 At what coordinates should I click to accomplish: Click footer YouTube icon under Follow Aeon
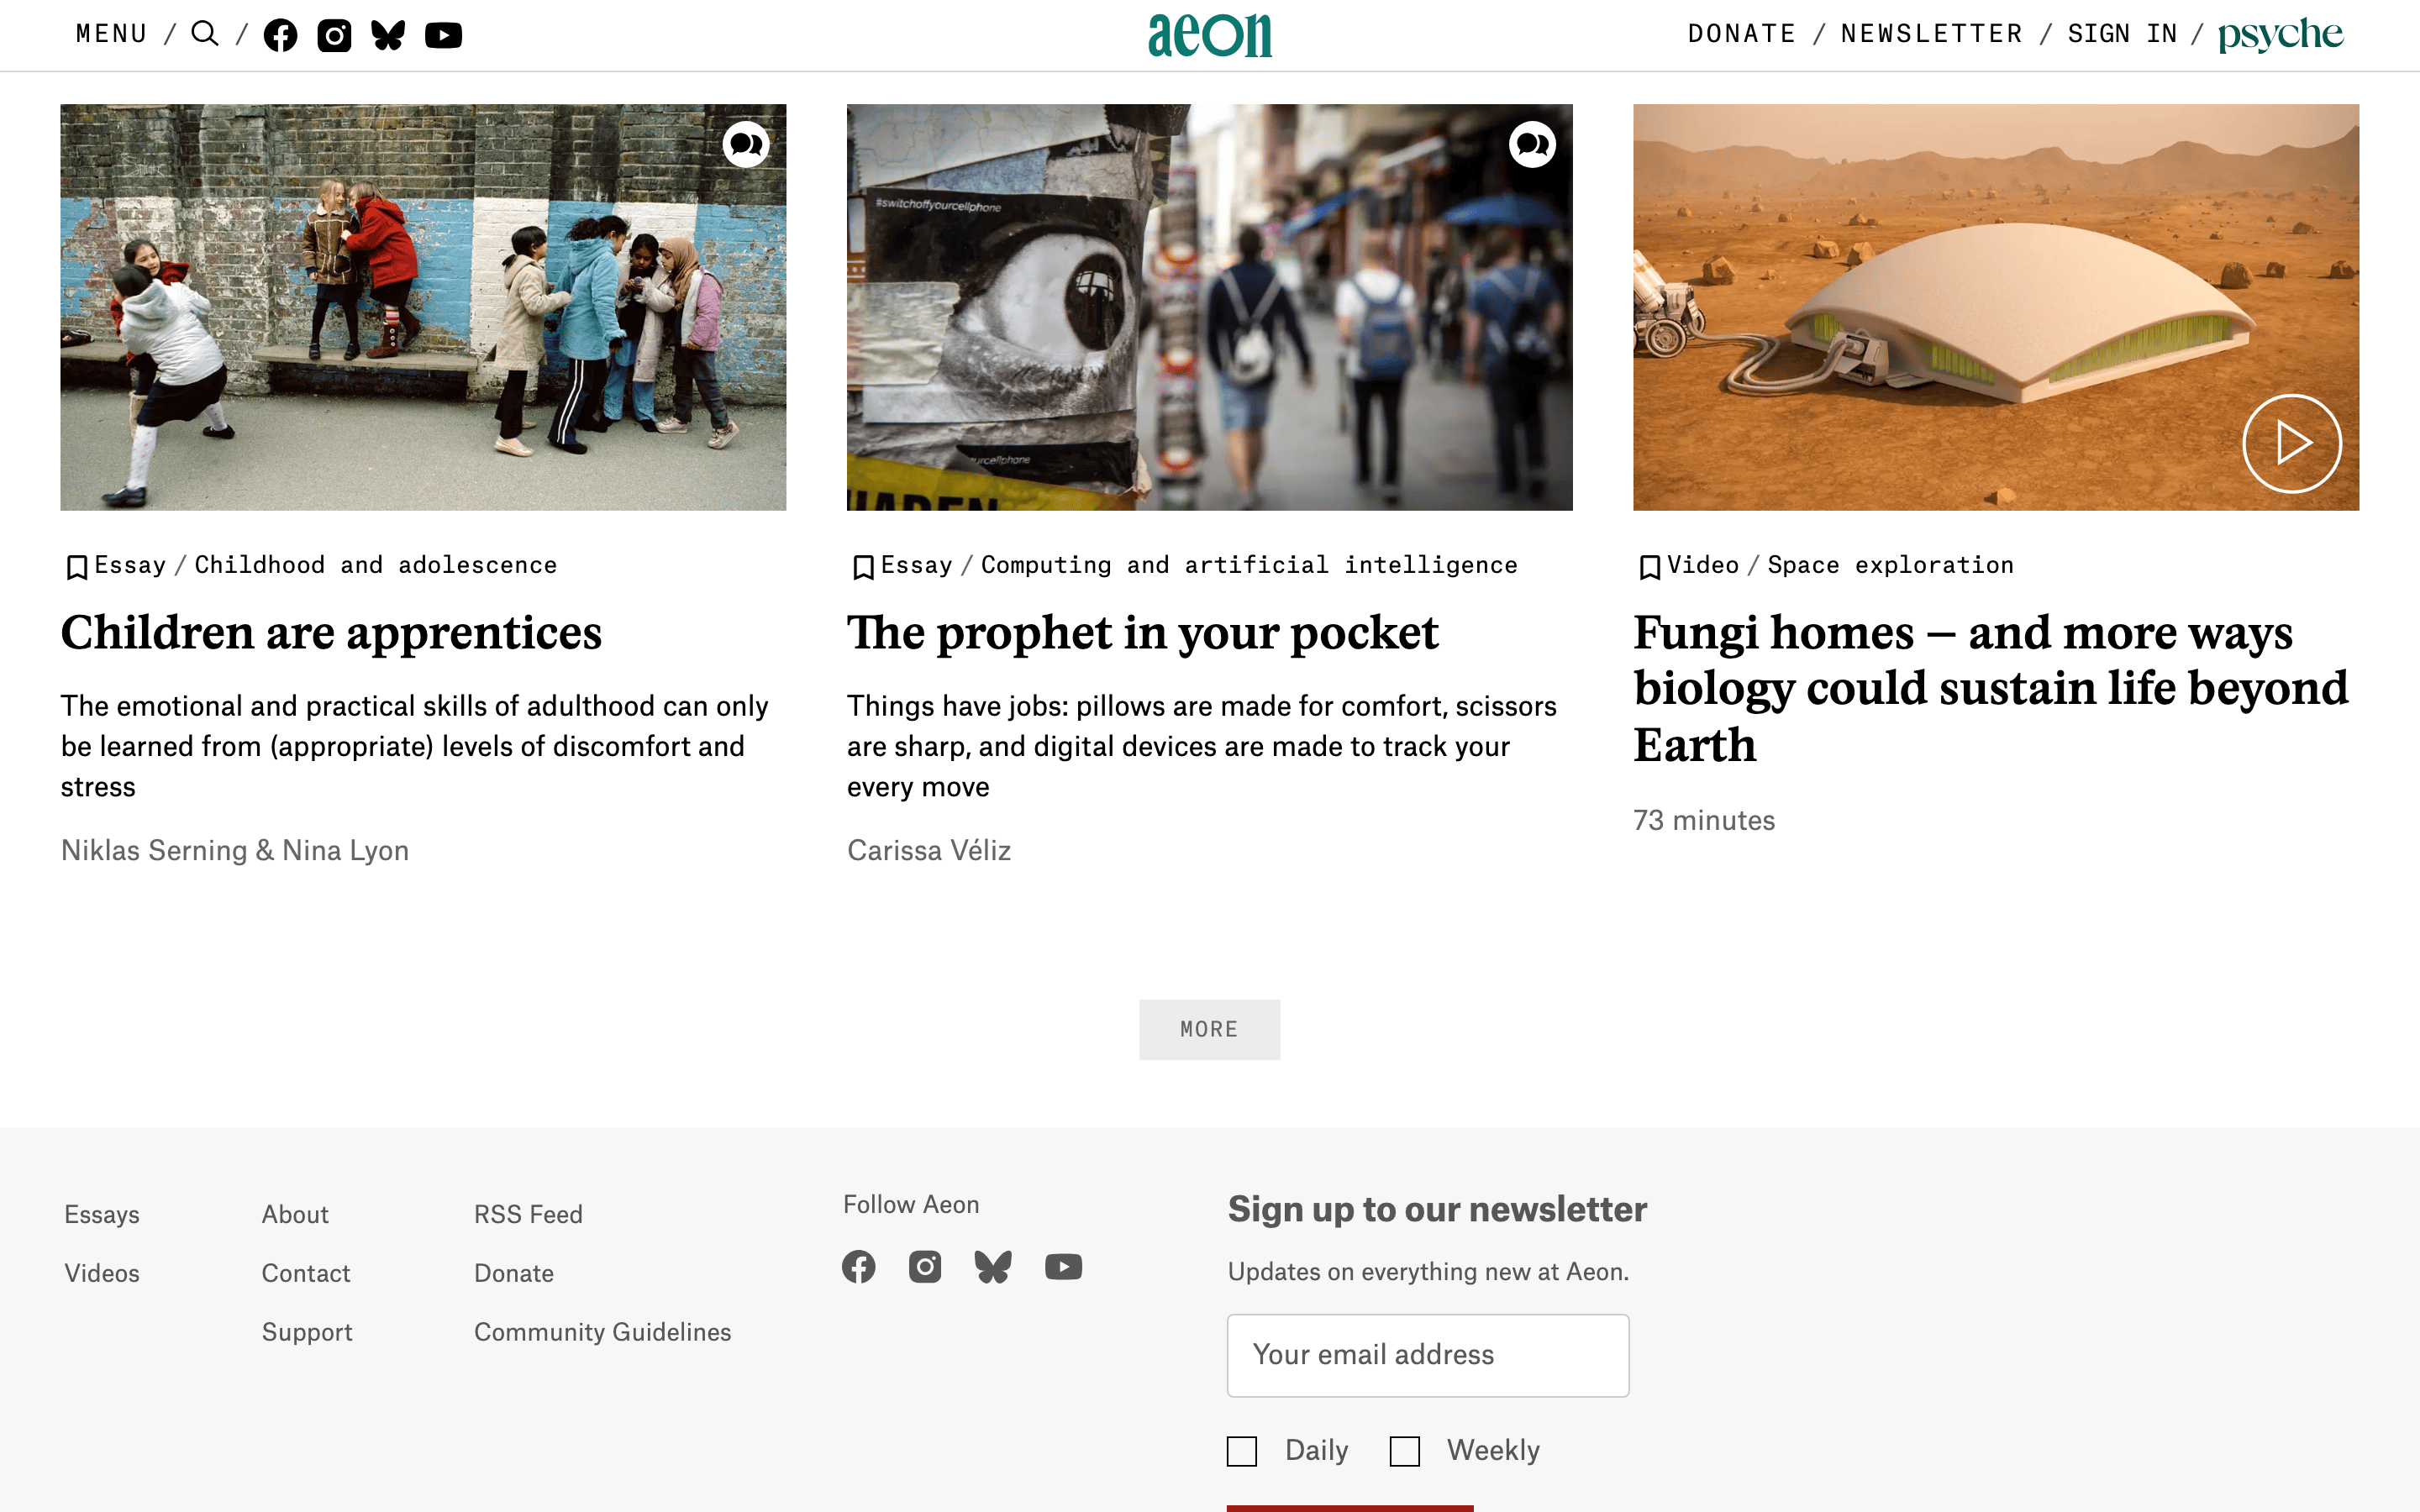(x=1063, y=1267)
